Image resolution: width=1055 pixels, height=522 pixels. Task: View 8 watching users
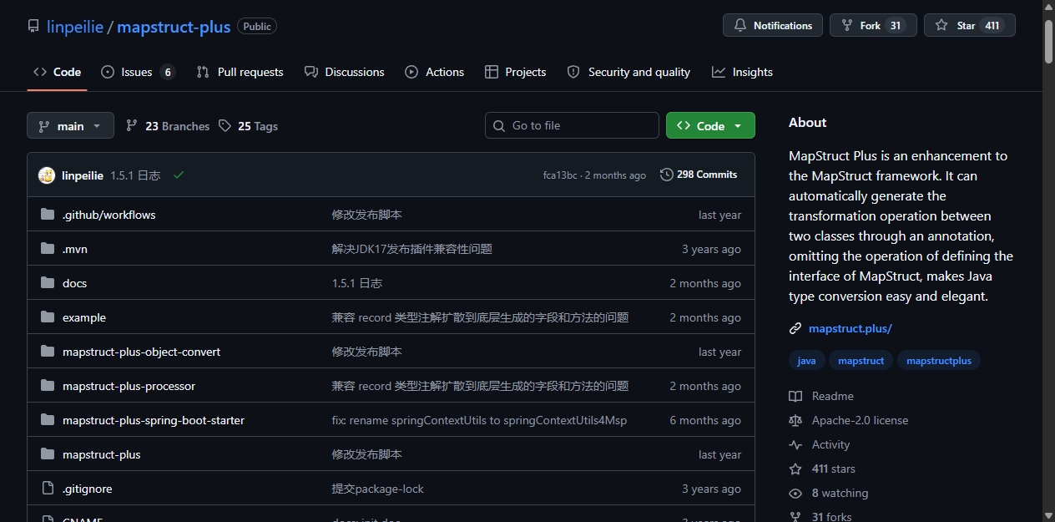pyautogui.click(x=829, y=493)
